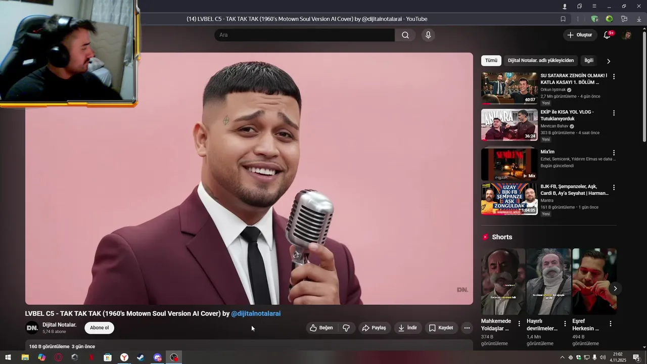
Task: Open options for Hayırlı devrilmeler short
Action: click(565, 324)
